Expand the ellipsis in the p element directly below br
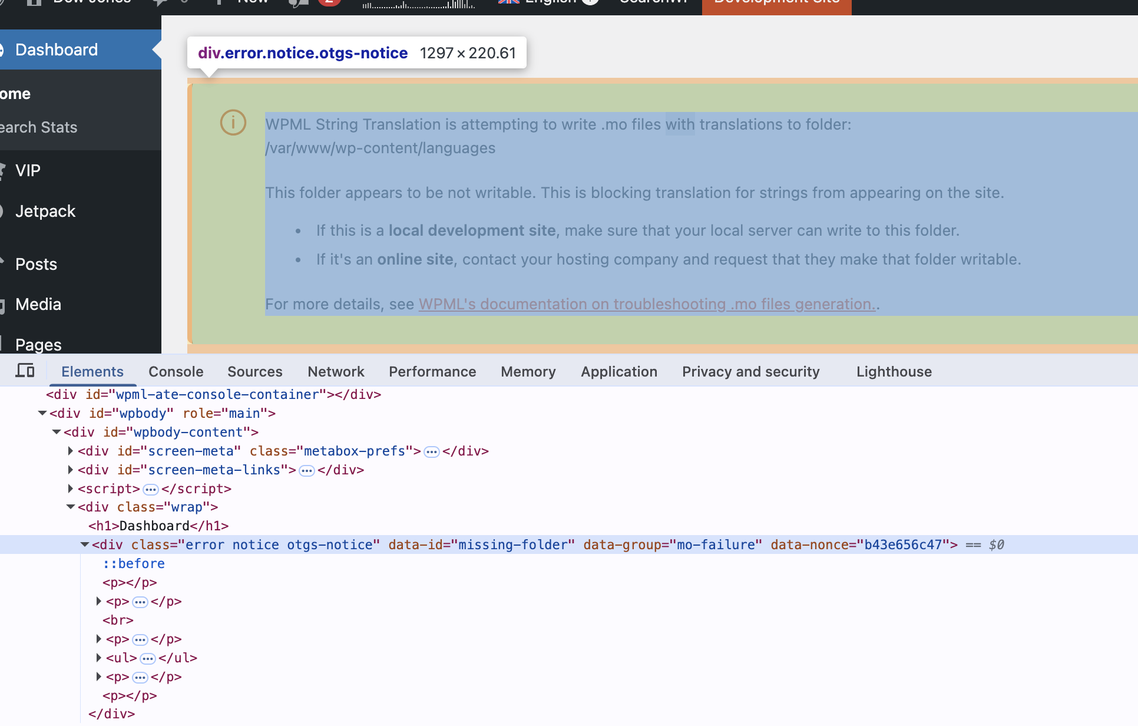This screenshot has height=726, width=1138. [x=140, y=640]
